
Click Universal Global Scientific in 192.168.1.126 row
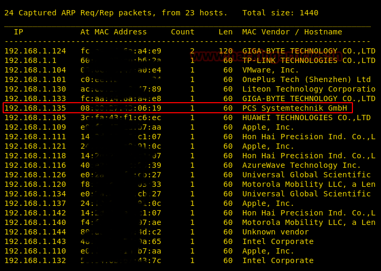pyautogui.click(x=306, y=175)
